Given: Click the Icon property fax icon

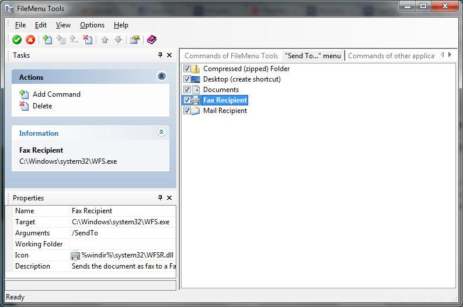Looking at the screenshot, I should pyautogui.click(x=75, y=255).
